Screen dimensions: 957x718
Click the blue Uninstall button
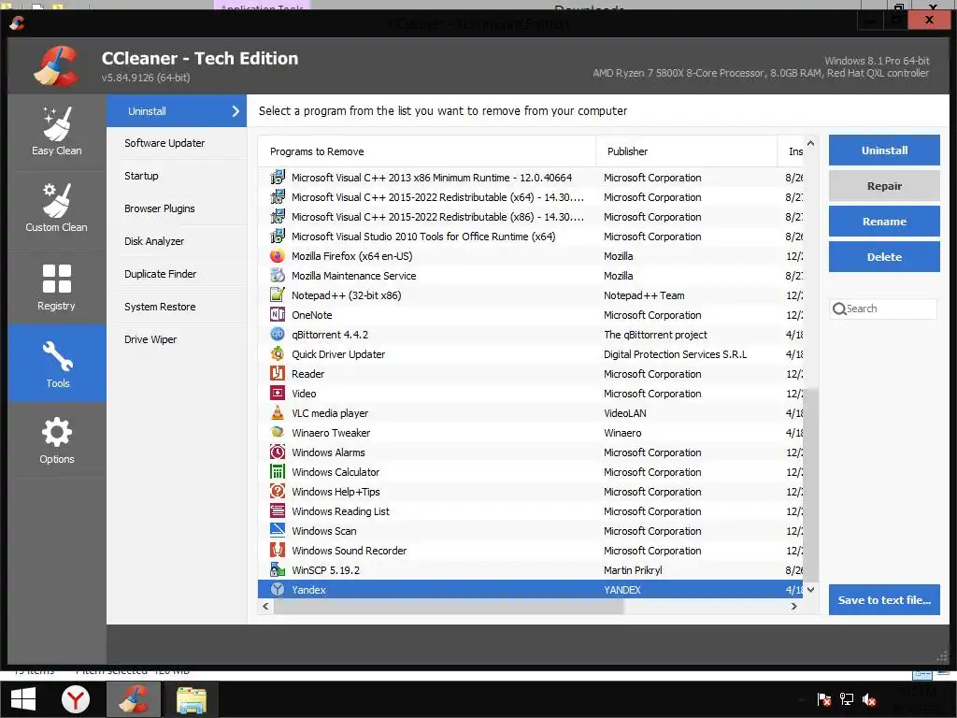pos(884,151)
